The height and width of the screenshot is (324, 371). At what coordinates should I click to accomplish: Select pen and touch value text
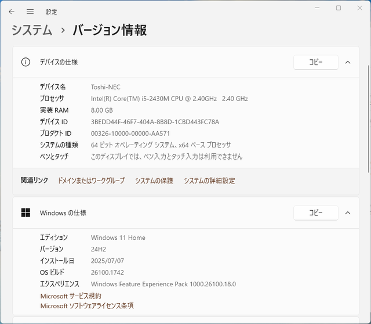[x=166, y=156]
